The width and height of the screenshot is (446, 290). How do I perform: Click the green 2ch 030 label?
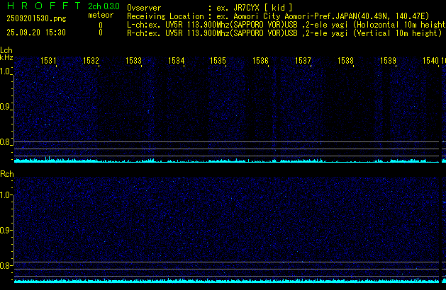[104, 6]
